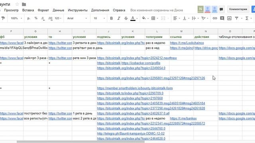Open the Дополнения menu
Viewport: 255px width, 143px height.
pos(100,10)
